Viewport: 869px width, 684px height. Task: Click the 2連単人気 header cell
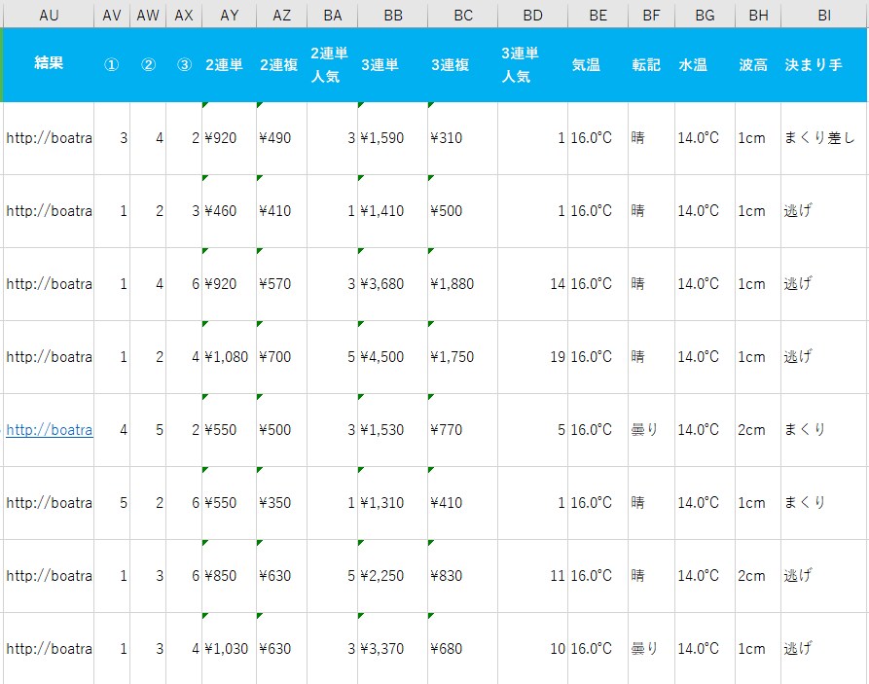click(x=333, y=65)
